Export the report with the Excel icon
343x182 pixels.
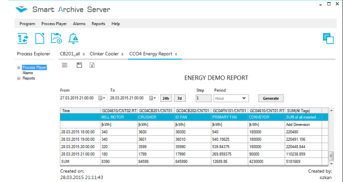tap(92, 65)
